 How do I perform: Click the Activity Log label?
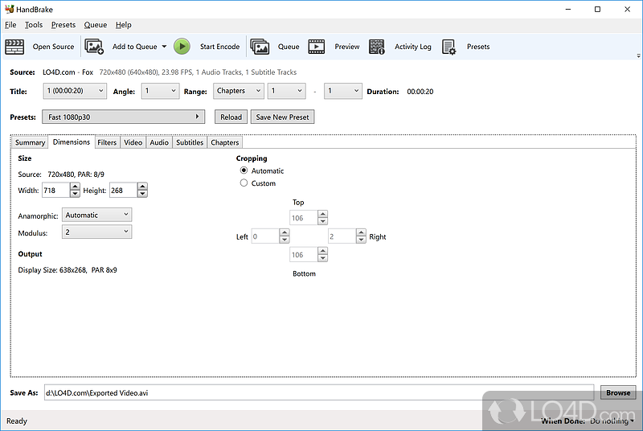pos(413,47)
